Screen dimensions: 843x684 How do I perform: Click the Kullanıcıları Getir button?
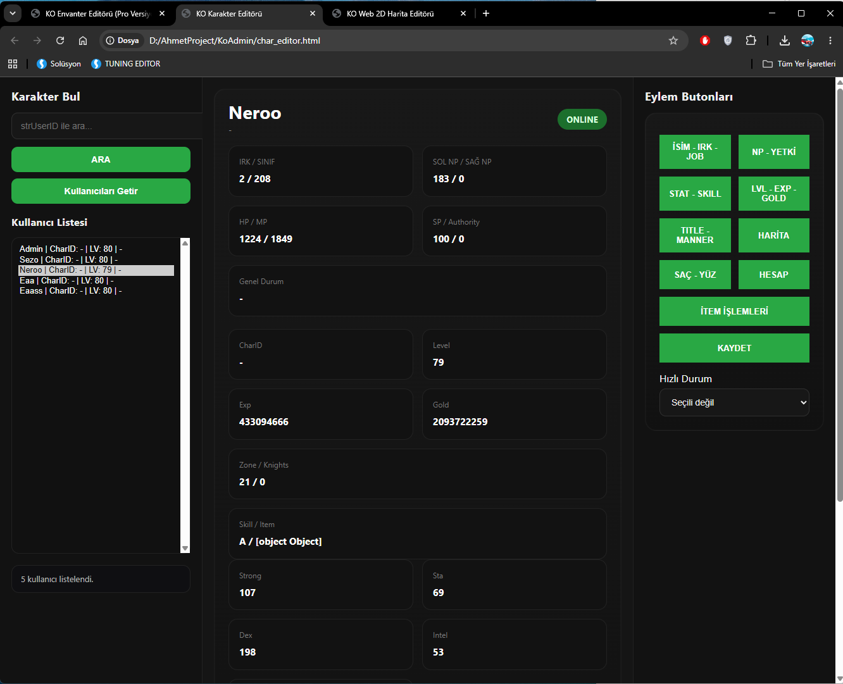click(101, 191)
